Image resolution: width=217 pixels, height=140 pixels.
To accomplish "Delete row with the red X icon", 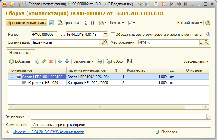I will [x=51, y=61].
